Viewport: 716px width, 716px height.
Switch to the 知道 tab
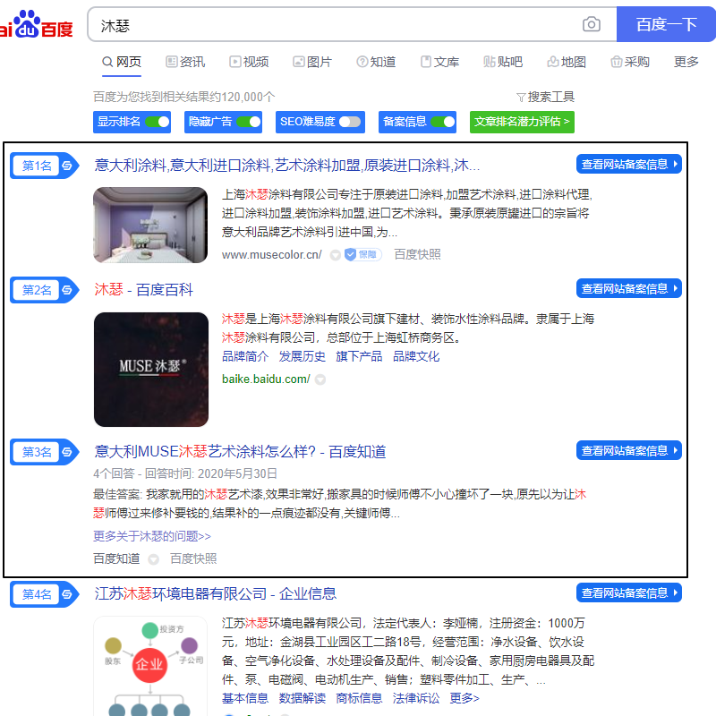[x=376, y=62]
